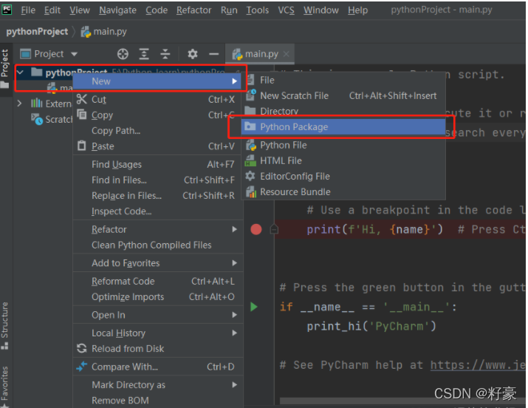This screenshot has width=528, height=408.
Task: Toggle the red breakpoint in the gutter
Action: (x=256, y=229)
